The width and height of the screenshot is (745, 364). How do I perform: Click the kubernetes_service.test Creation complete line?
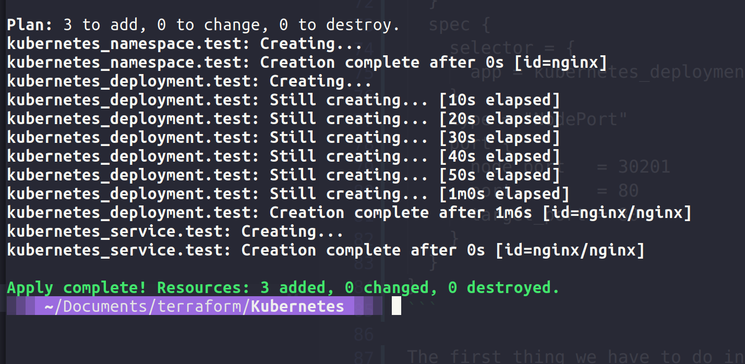[326, 250]
